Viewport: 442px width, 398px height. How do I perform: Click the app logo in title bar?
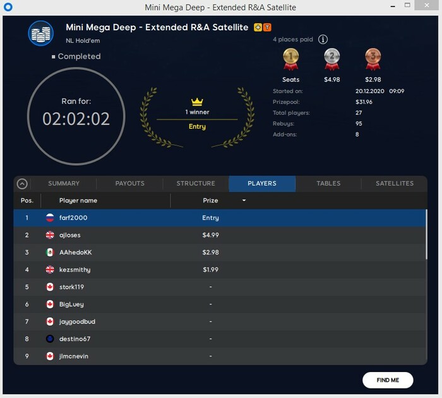point(8,7)
